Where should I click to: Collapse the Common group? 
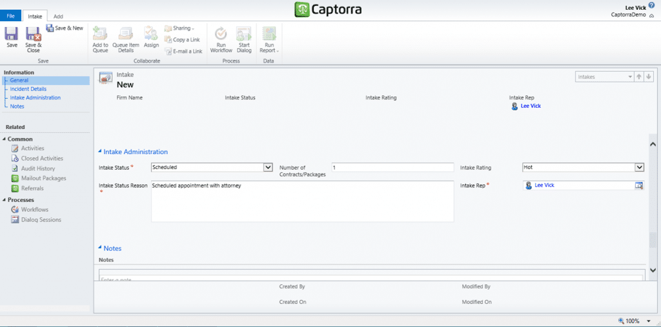[x=5, y=139]
